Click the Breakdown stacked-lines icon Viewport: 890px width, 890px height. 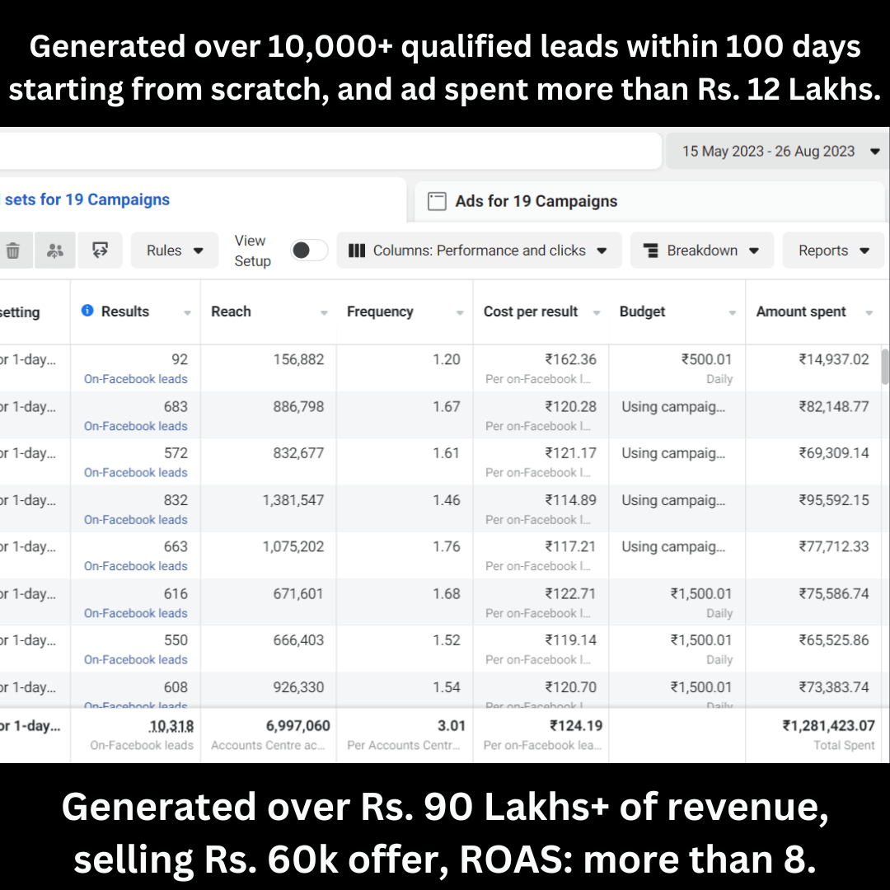click(x=650, y=251)
